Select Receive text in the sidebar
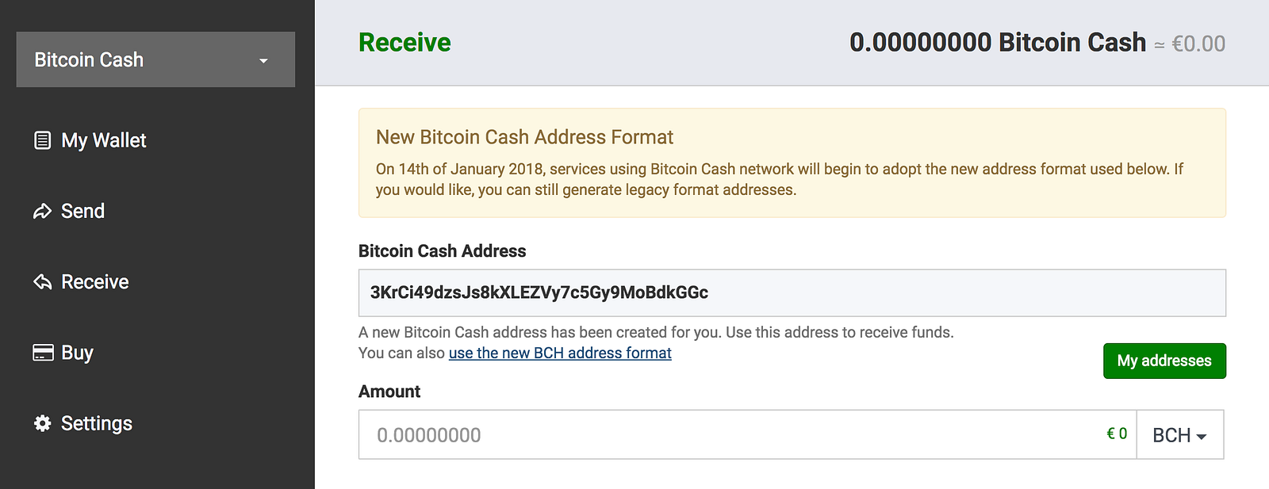1269x489 pixels. 94,281
